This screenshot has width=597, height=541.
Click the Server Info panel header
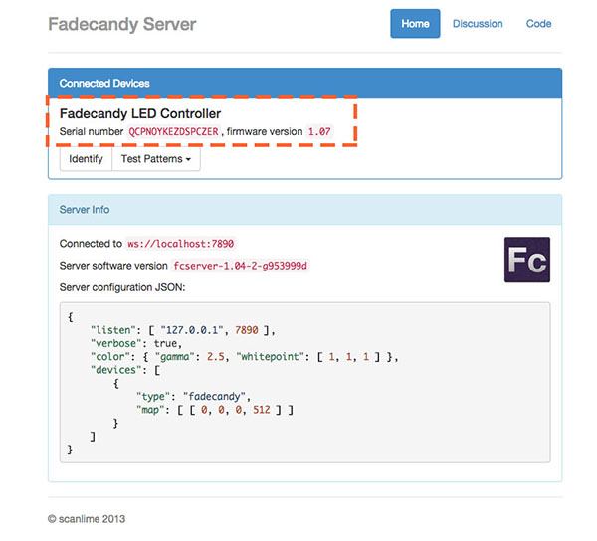pos(304,210)
